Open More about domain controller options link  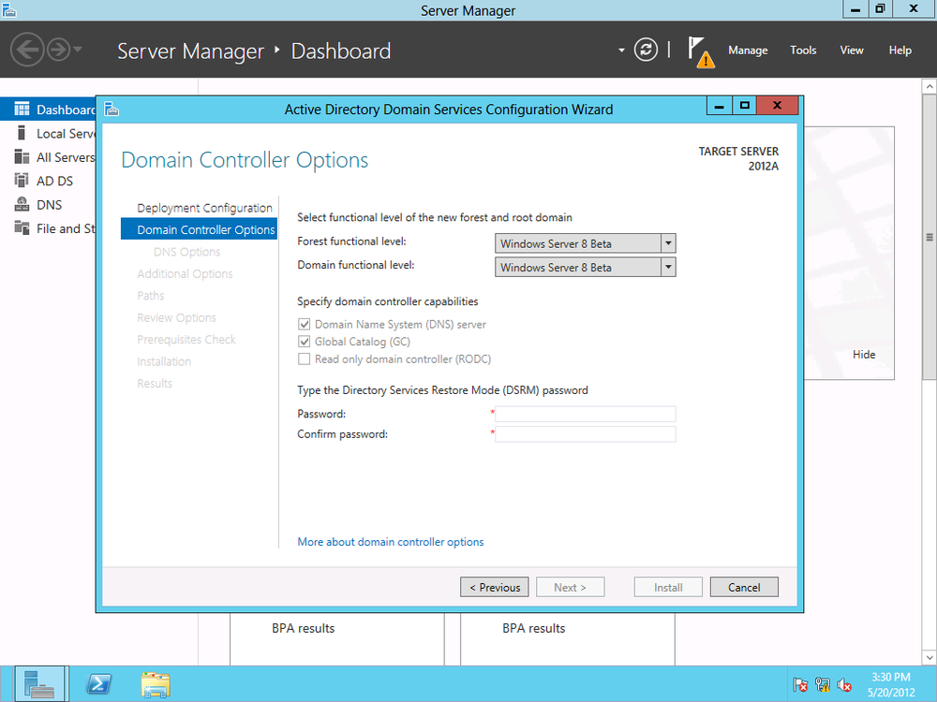390,541
